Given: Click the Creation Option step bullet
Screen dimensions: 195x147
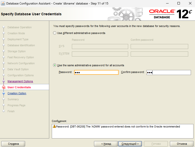Looking at the screenshot, I should point(4,93).
